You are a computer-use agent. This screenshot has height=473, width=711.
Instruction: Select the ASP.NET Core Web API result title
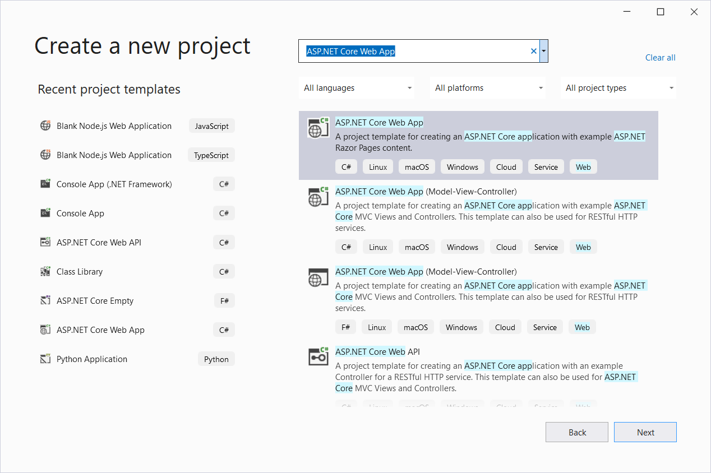pos(377,352)
